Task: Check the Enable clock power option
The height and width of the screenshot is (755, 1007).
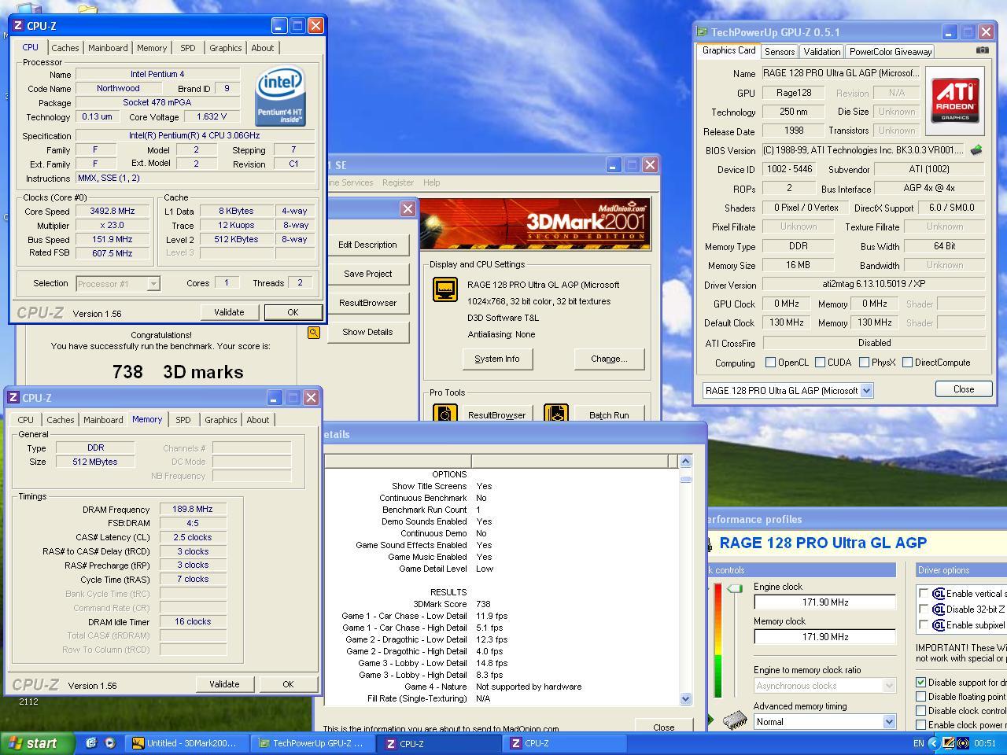Action: coord(921,725)
